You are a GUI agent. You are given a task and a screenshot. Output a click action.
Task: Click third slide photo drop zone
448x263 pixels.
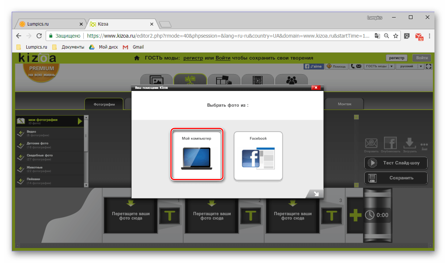point(293,216)
